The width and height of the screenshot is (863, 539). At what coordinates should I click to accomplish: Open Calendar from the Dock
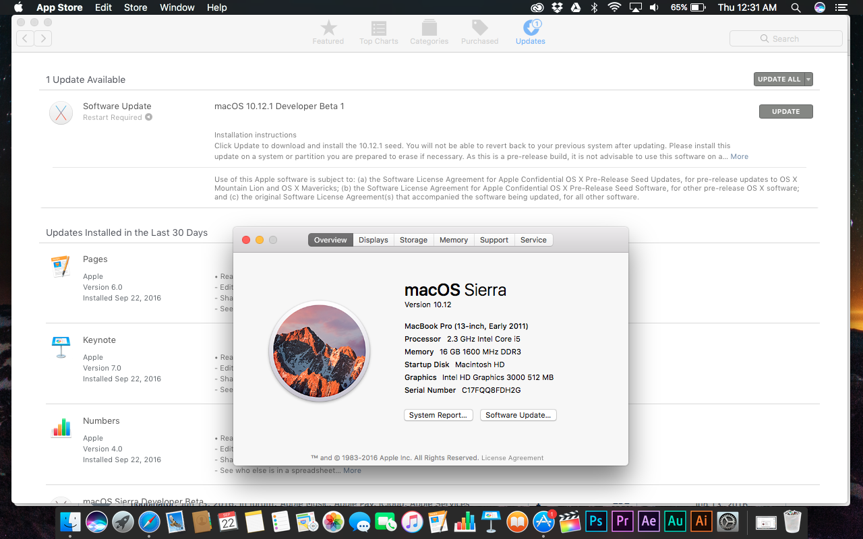(x=228, y=521)
